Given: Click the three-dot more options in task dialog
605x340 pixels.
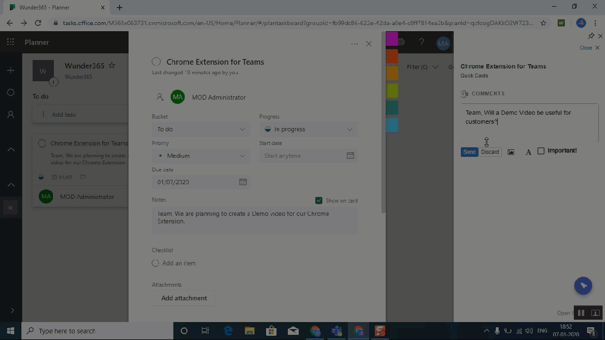Looking at the screenshot, I should 354,44.
